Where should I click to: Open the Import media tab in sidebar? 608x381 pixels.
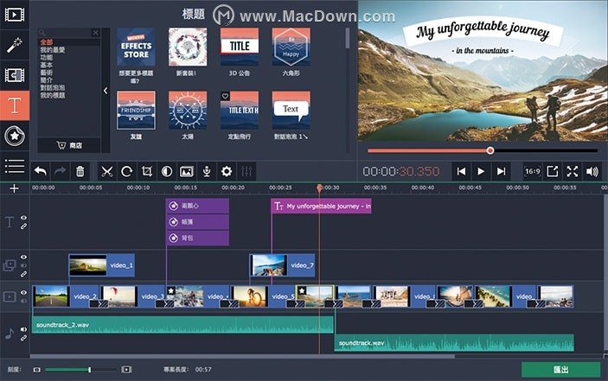click(15, 15)
